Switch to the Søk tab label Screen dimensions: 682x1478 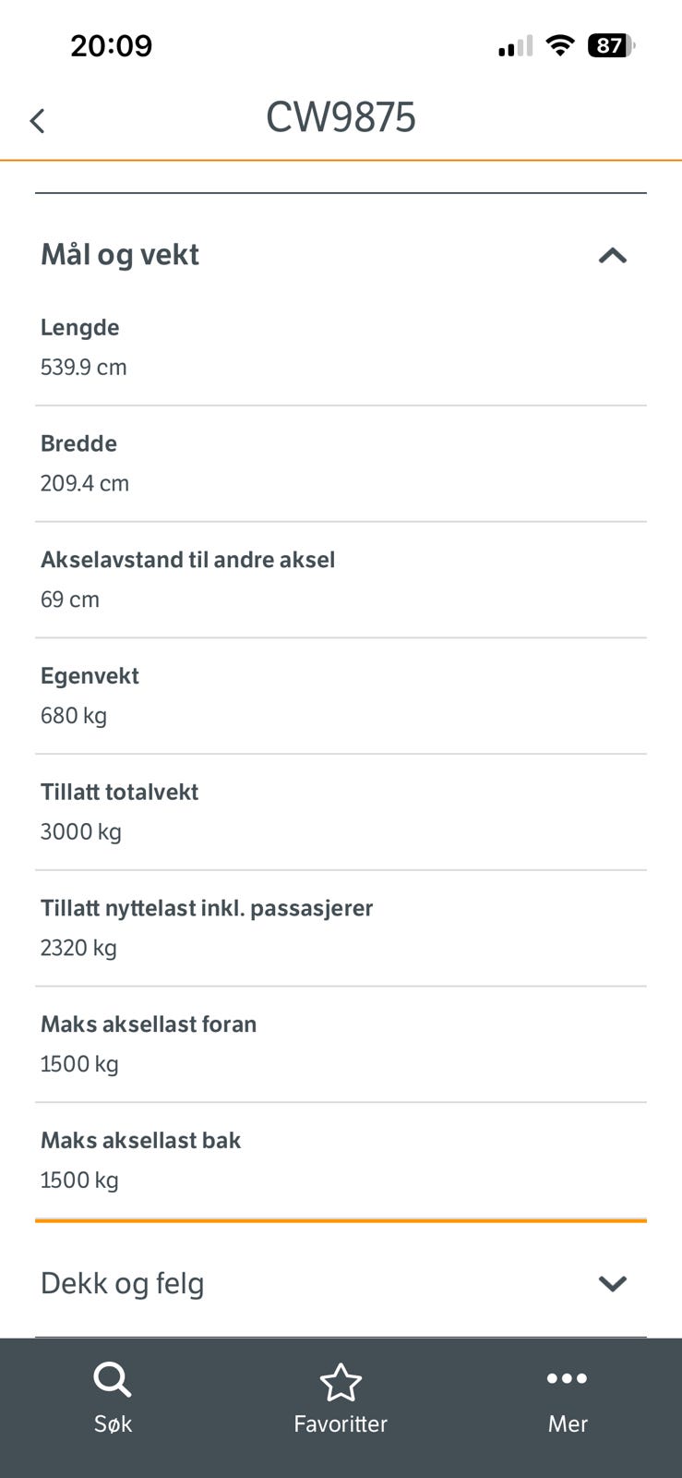pos(113,1423)
